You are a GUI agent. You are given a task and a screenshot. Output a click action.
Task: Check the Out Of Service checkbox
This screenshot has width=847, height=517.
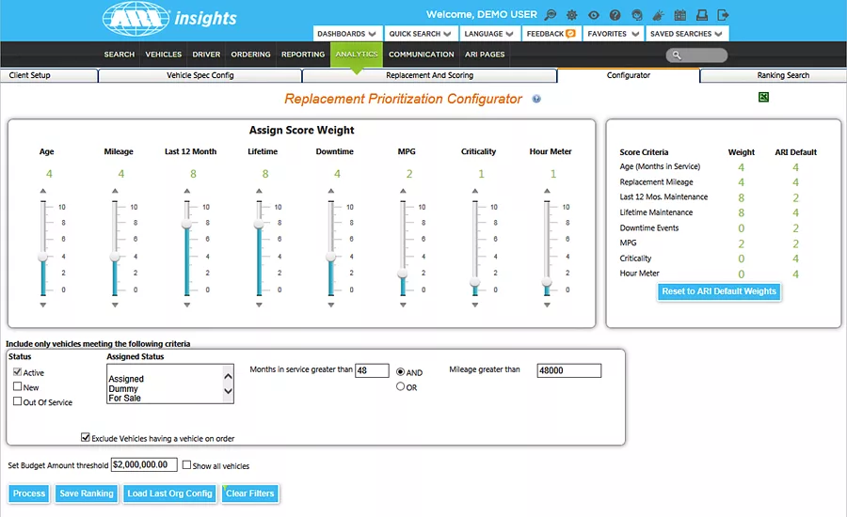[x=17, y=401]
